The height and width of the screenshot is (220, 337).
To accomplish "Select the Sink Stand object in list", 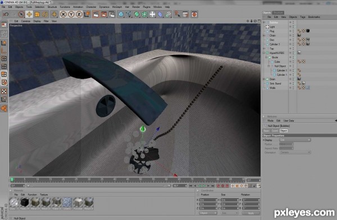I will (x=275, y=84).
